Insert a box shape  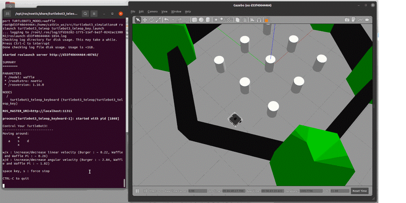coord(194,19)
